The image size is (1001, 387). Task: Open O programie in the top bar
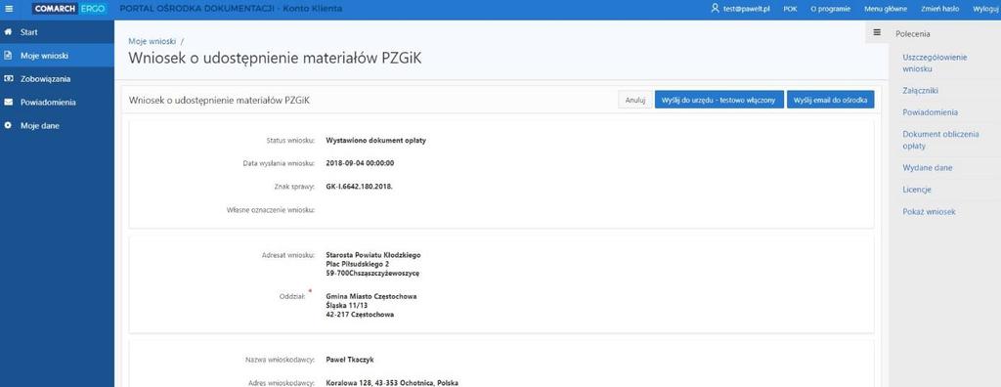click(830, 9)
